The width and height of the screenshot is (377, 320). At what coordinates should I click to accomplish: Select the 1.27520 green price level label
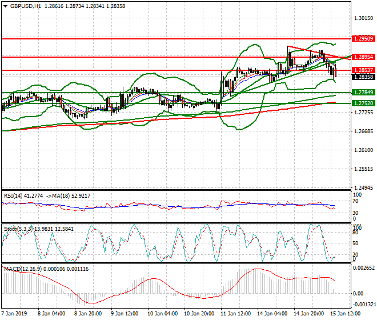363,103
